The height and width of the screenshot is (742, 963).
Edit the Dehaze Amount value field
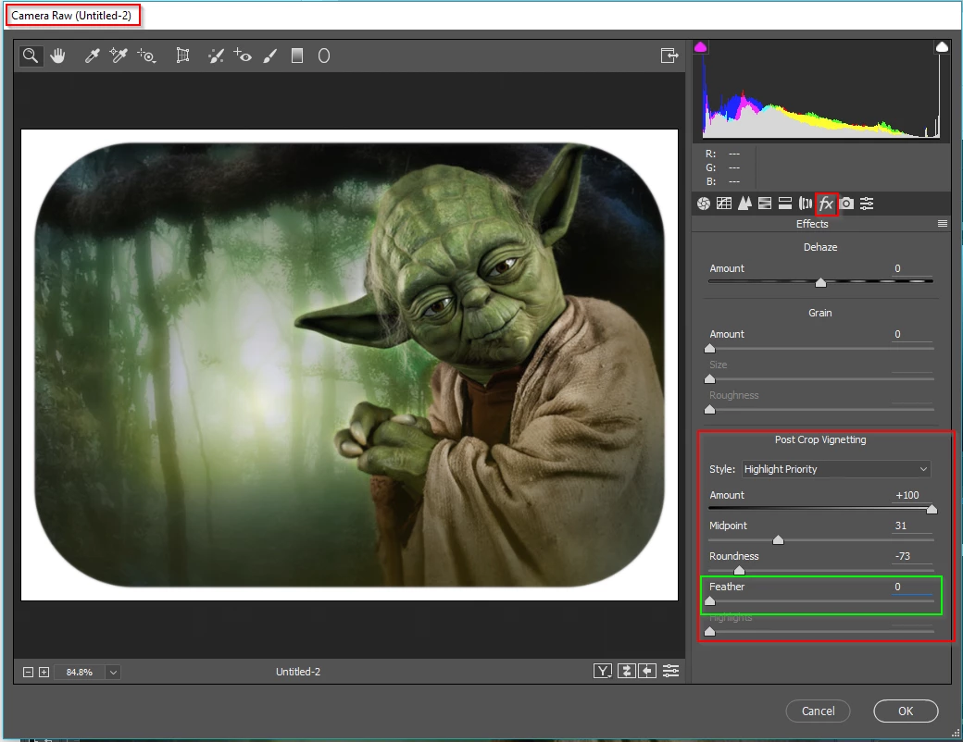pos(911,268)
